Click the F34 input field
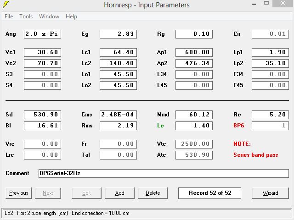The height and width of the screenshot is (220, 294). tap(271, 74)
